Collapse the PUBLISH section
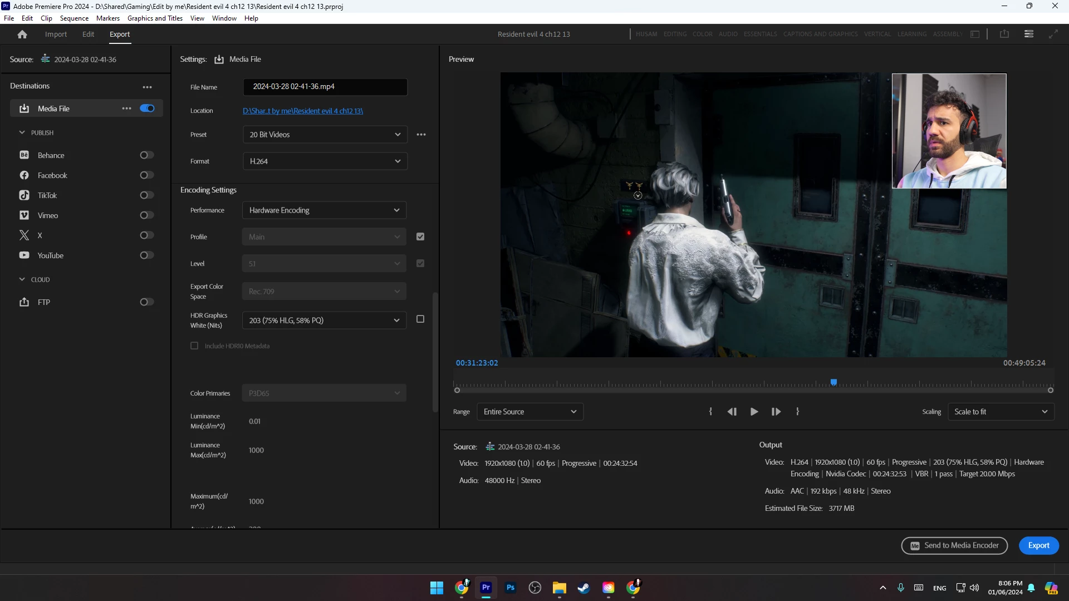1069x601 pixels. click(22, 132)
